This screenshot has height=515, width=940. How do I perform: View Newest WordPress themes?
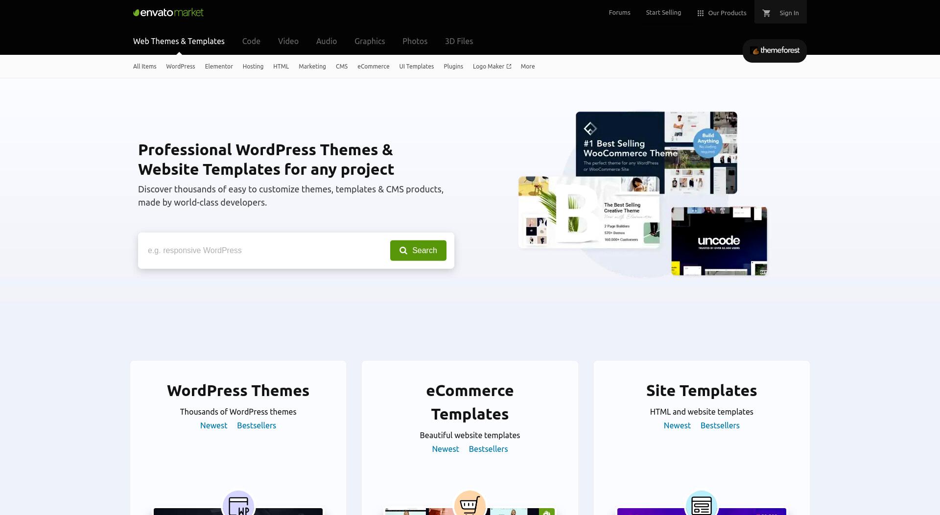click(x=213, y=425)
